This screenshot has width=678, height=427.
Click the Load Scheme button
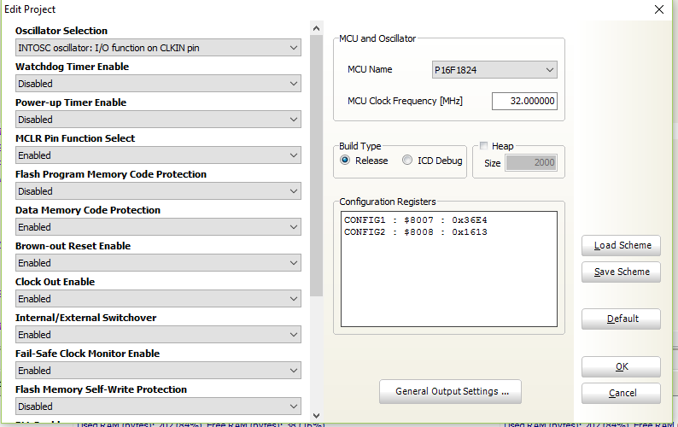621,246
